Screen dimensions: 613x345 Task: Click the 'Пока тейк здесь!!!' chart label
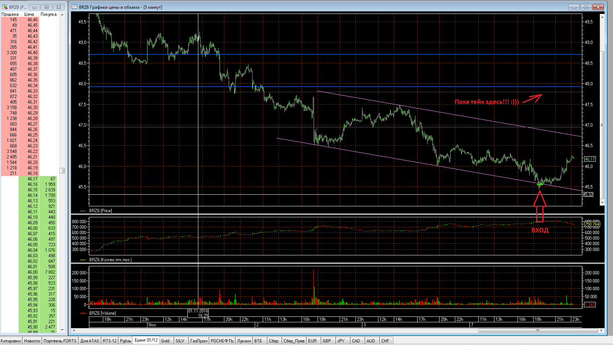coord(486,102)
